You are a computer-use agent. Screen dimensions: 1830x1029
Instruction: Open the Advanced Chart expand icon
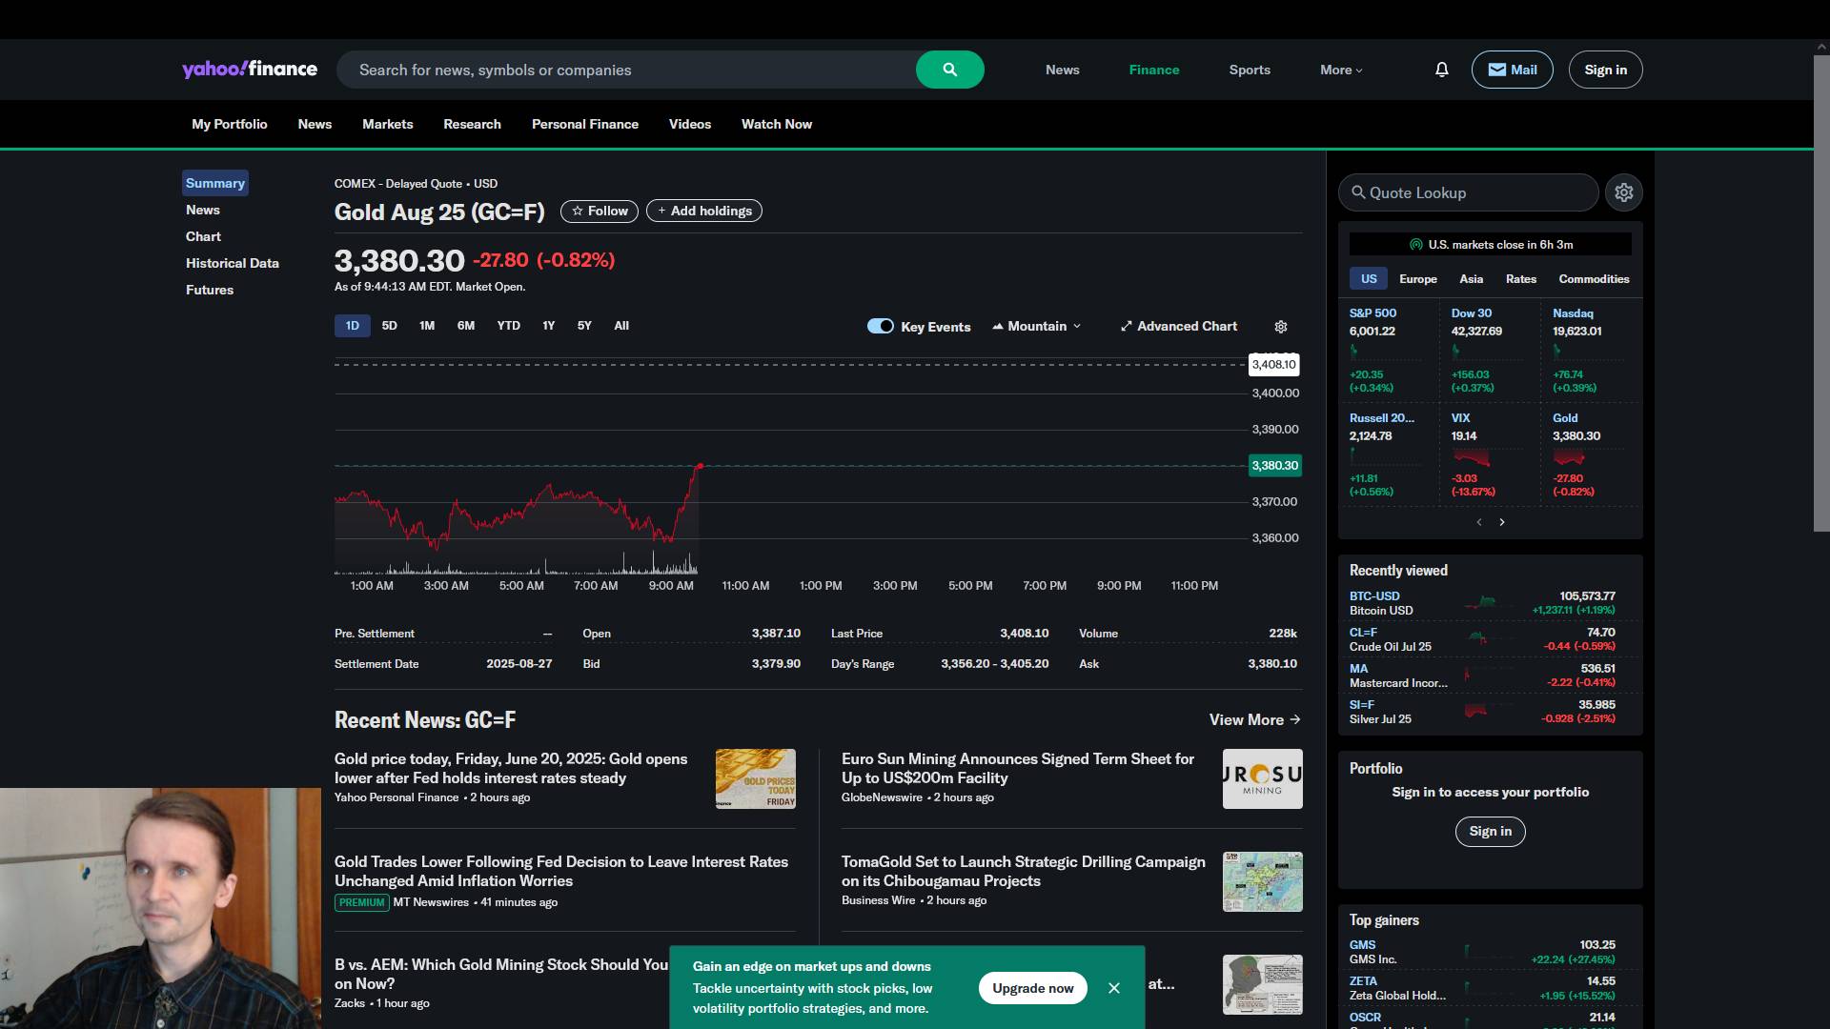click(x=1127, y=326)
